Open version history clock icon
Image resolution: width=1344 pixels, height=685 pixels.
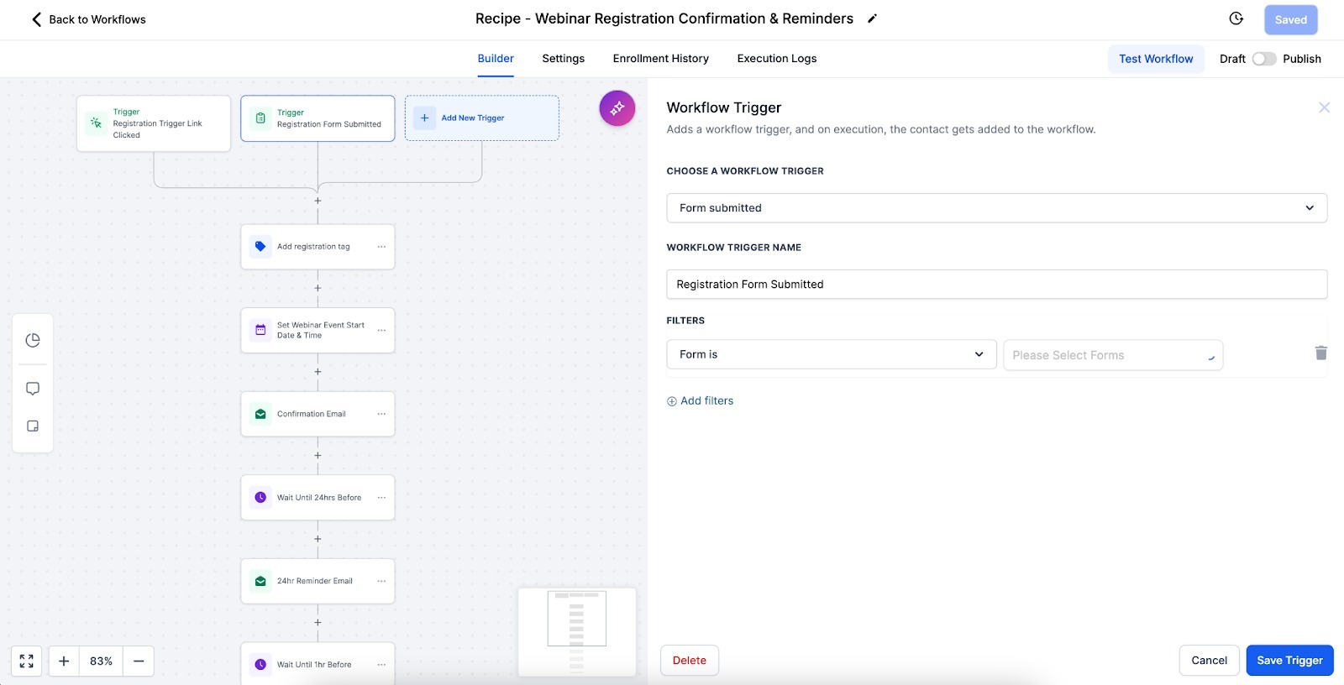(x=1236, y=18)
